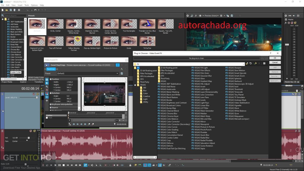304x171 pixels.
Task: Undo last action with toolbar arrow
Action: [35, 10]
